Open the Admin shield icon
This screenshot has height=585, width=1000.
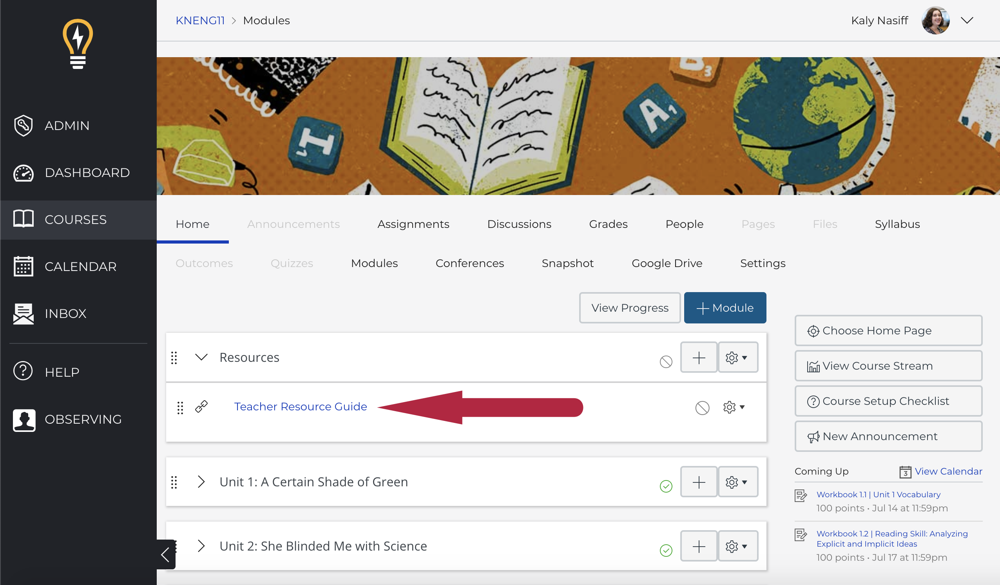(x=24, y=125)
